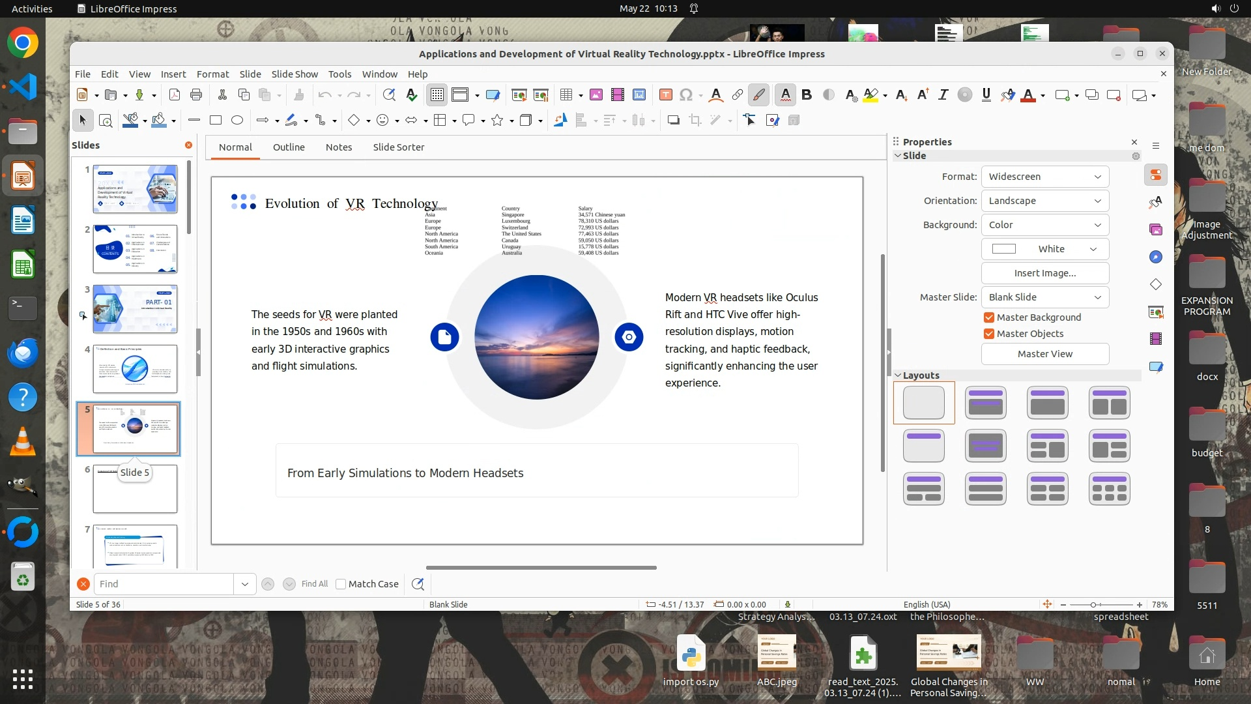Select the Rectangle drawing tool
Viewport: 1251px width, 704px height.
(x=216, y=120)
